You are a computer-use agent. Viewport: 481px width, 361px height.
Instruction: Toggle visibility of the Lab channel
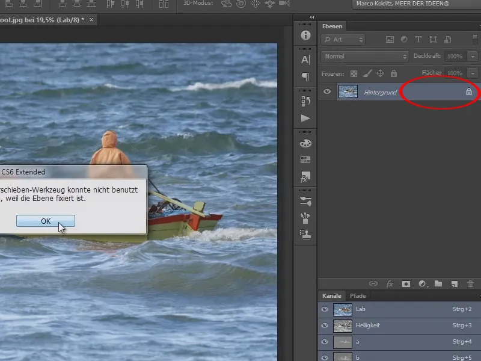(325, 309)
